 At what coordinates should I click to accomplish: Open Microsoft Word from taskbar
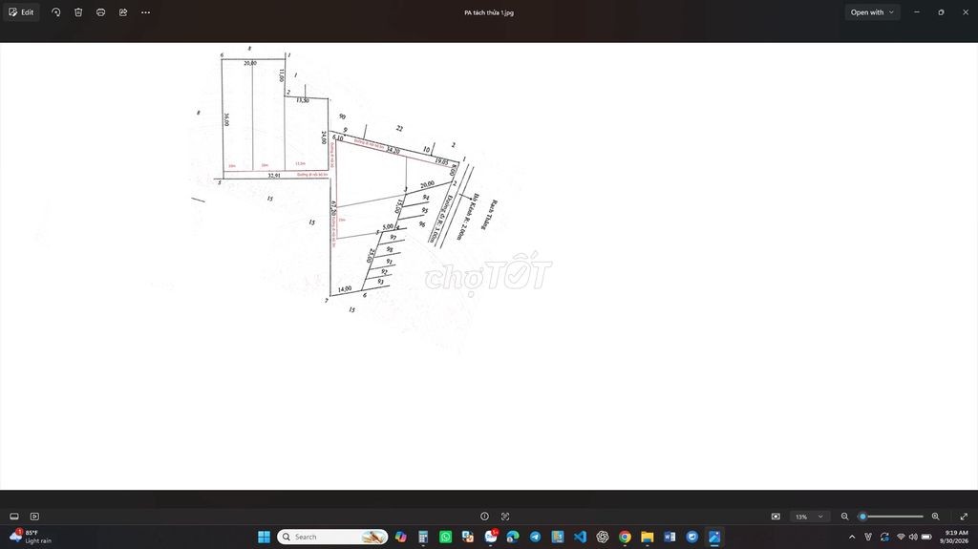(x=670, y=538)
